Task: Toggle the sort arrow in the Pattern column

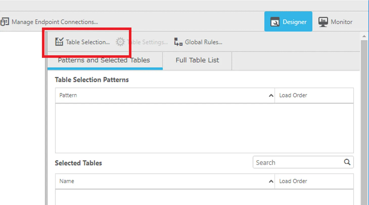Action: 271,96
